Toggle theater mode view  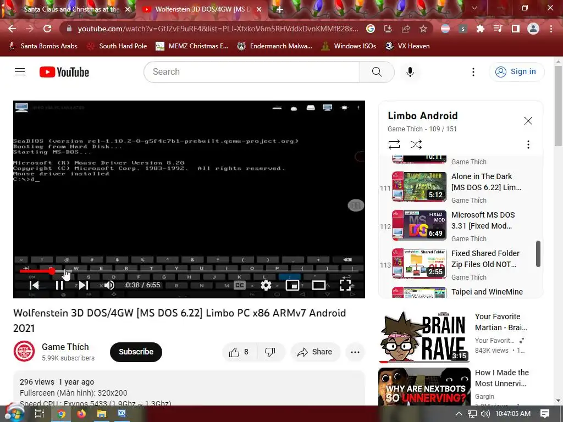[318, 285]
